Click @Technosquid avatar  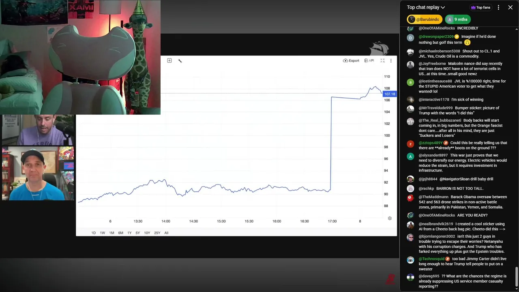[410, 260]
